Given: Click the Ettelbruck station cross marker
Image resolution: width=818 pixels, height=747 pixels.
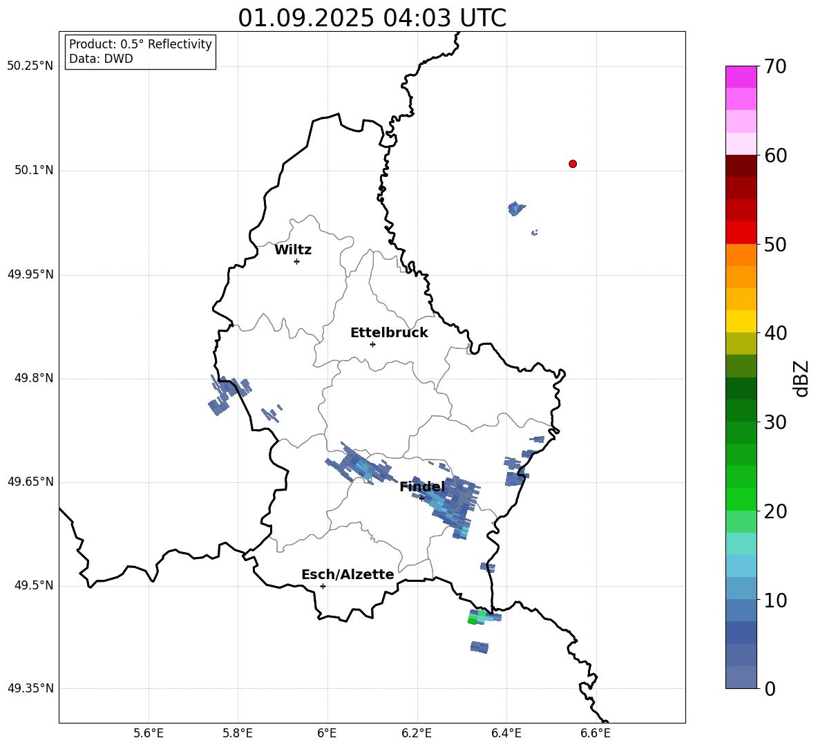Looking at the screenshot, I should pos(372,344).
